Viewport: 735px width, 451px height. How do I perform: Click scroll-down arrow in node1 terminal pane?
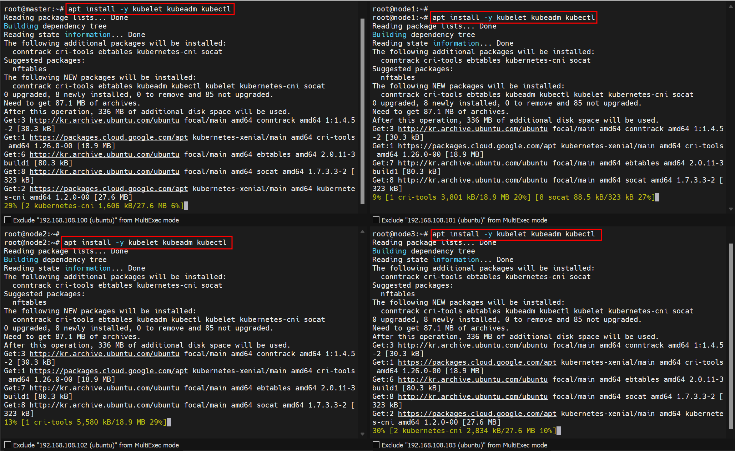(731, 209)
